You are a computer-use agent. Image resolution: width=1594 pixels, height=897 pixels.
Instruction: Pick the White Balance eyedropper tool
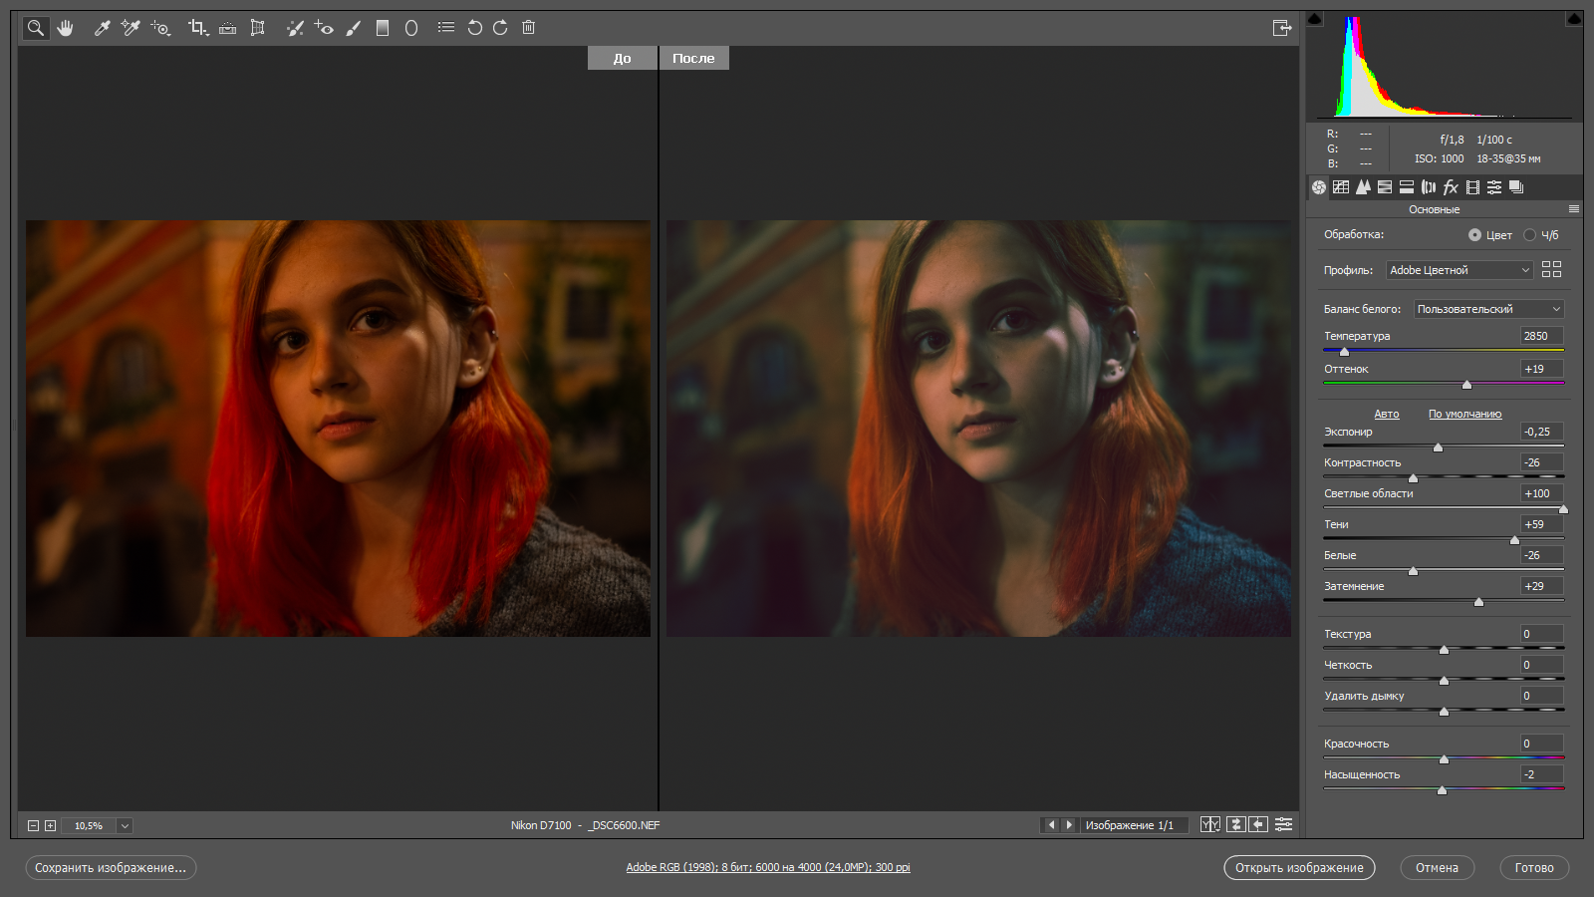102,28
